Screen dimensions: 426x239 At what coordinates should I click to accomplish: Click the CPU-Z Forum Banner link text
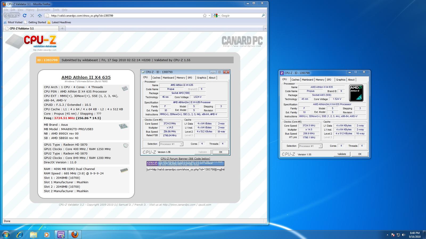[x=185, y=159]
